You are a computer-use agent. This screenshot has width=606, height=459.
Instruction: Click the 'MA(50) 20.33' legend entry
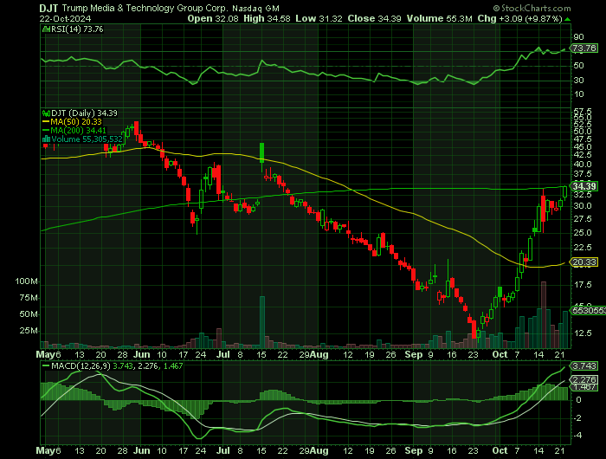(x=76, y=122)
